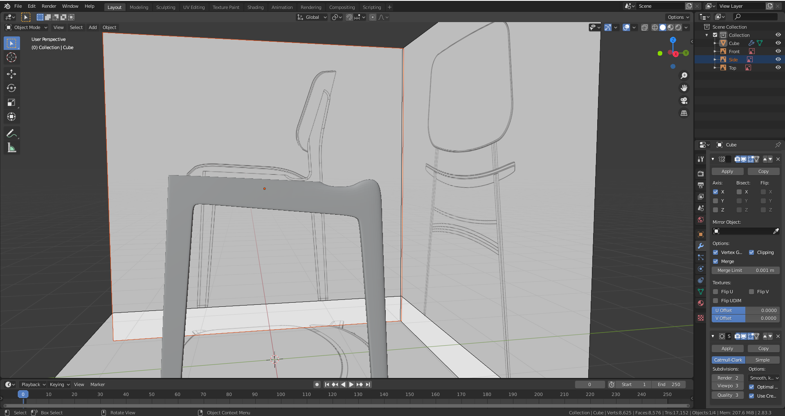
Task: Click the pan hand viewport icon
Action: (x=684, y=88)
